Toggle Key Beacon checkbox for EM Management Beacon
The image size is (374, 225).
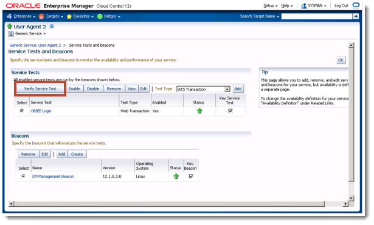[x=191, y=176]
